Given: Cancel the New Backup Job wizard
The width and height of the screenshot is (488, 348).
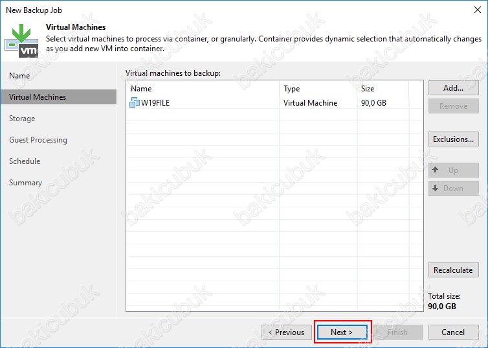Looking at the screenshot, I should [454, 332].
